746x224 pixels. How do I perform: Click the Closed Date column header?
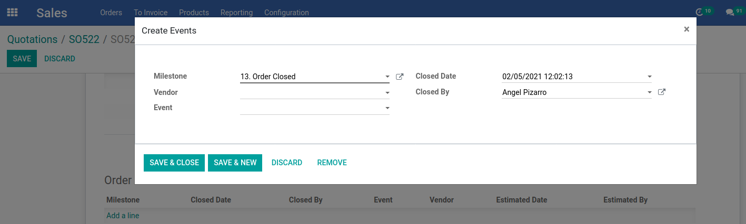pyautogui.click(x=211, y=200)
